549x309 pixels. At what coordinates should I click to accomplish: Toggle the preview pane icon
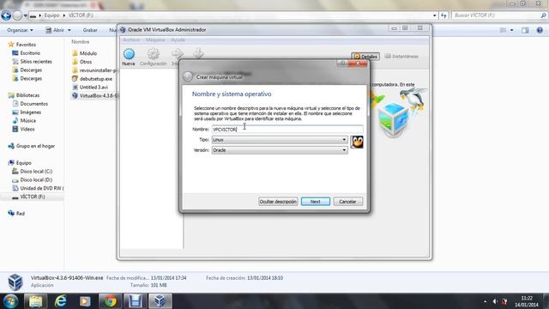point(525,31)
